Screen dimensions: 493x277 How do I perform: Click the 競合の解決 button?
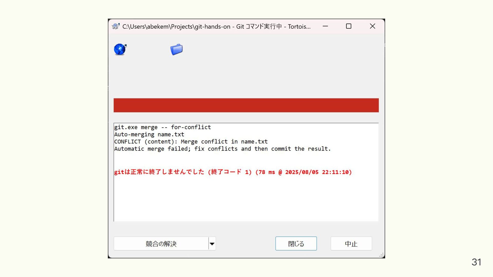pyautogui.click(x=161, y=243)
